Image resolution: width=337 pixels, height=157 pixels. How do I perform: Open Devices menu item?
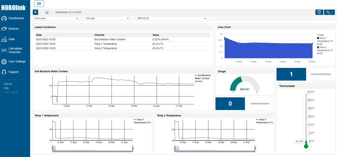(14, 29)
